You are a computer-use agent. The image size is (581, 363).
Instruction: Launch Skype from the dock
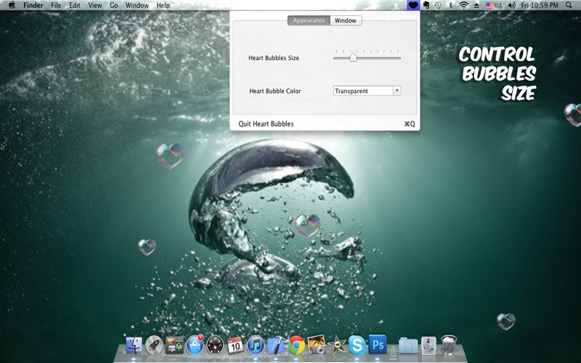pyautogui.click(x=357, y=344)
